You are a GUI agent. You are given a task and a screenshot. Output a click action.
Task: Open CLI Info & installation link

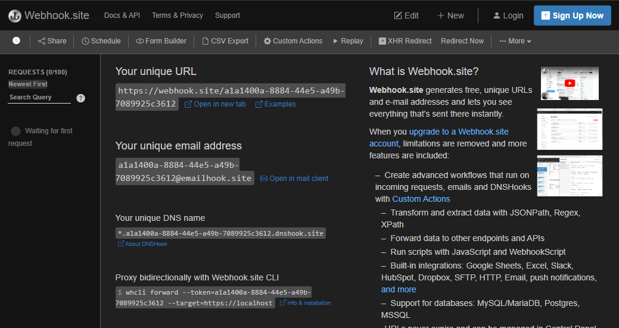pos(305,303)
